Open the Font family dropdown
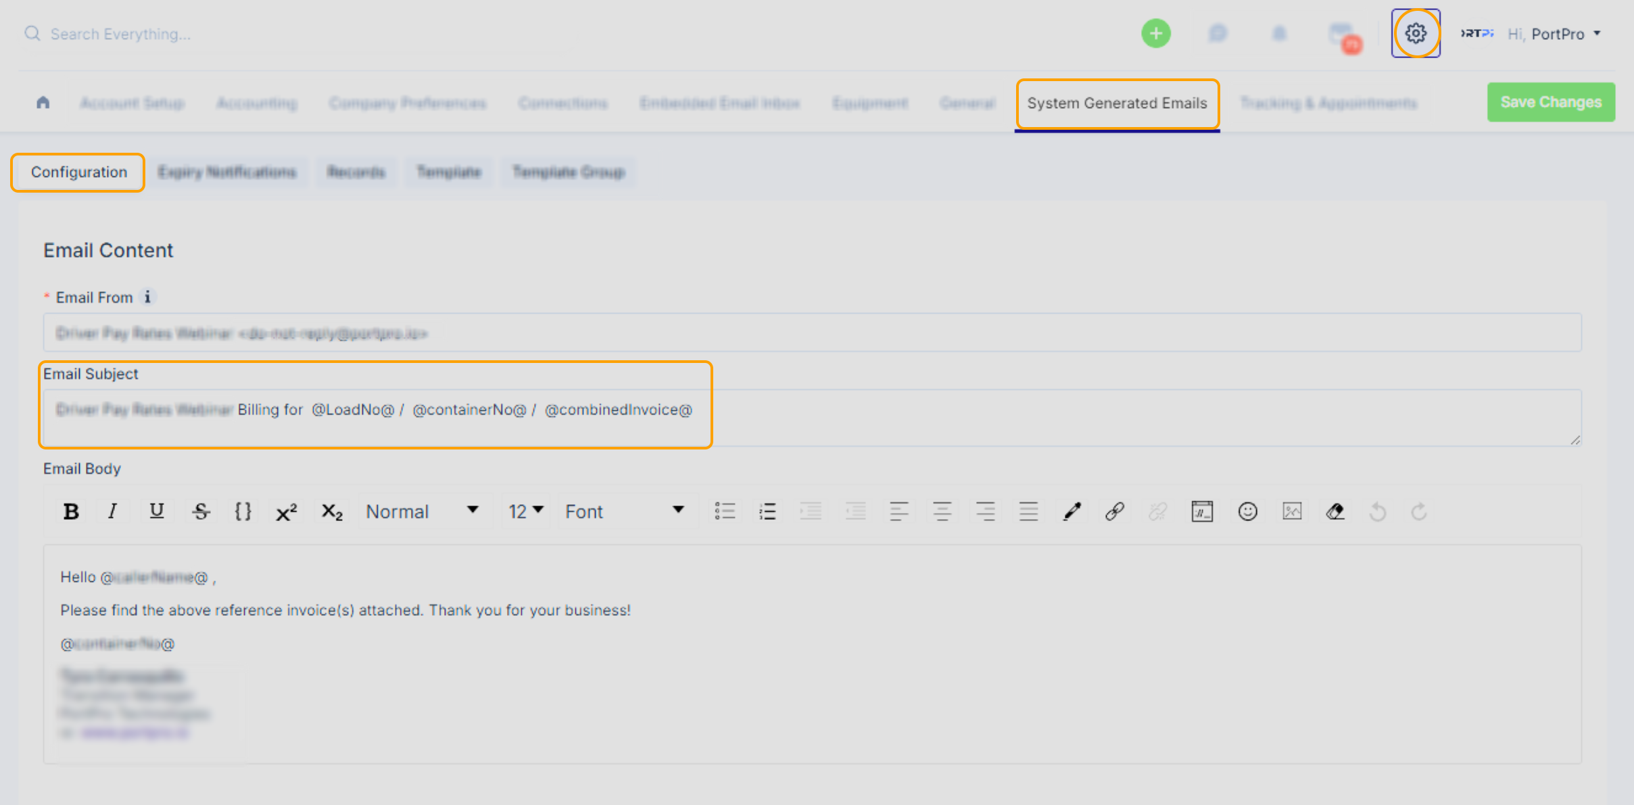The height and width of the screenshot is (805, 1634). 624,512
